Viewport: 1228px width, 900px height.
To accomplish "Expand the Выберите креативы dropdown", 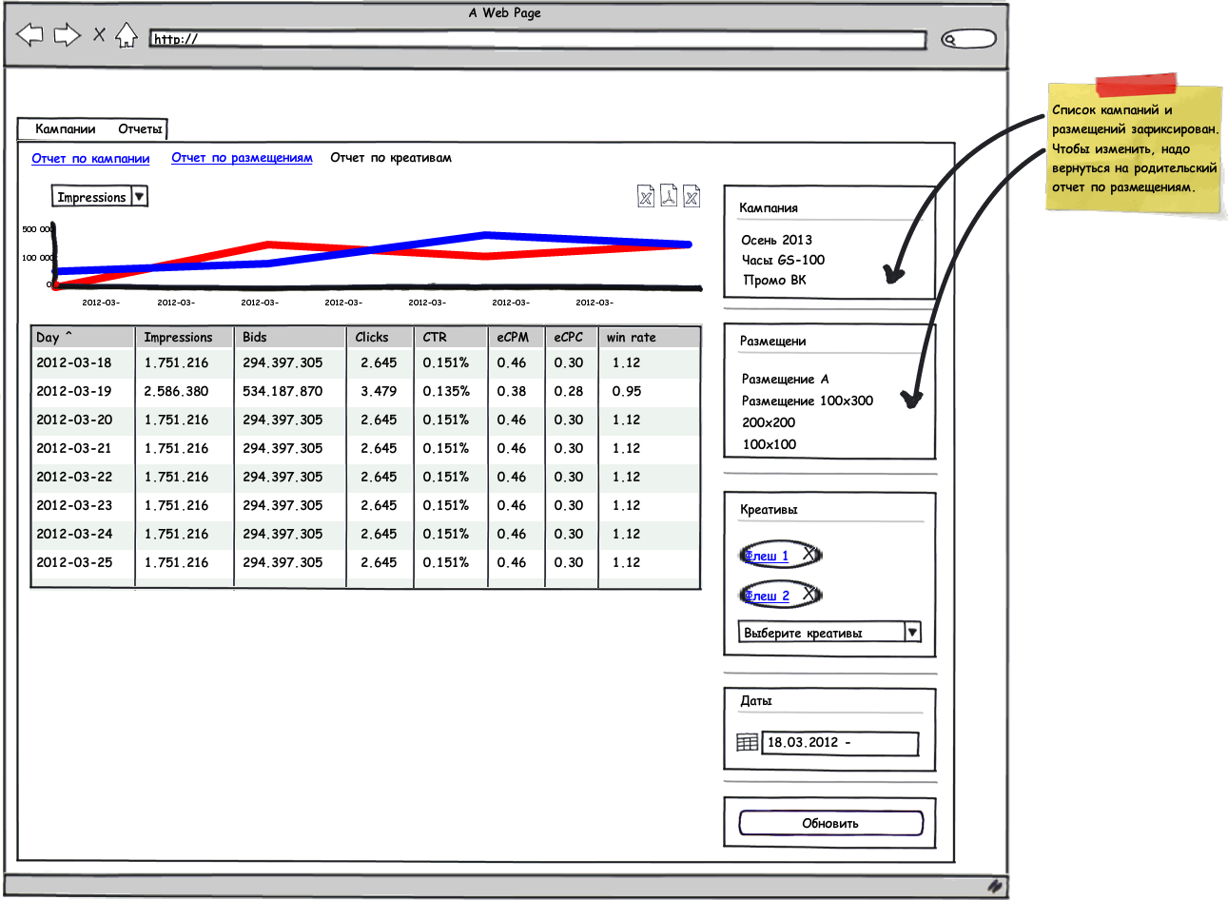I will pos(912,632).
